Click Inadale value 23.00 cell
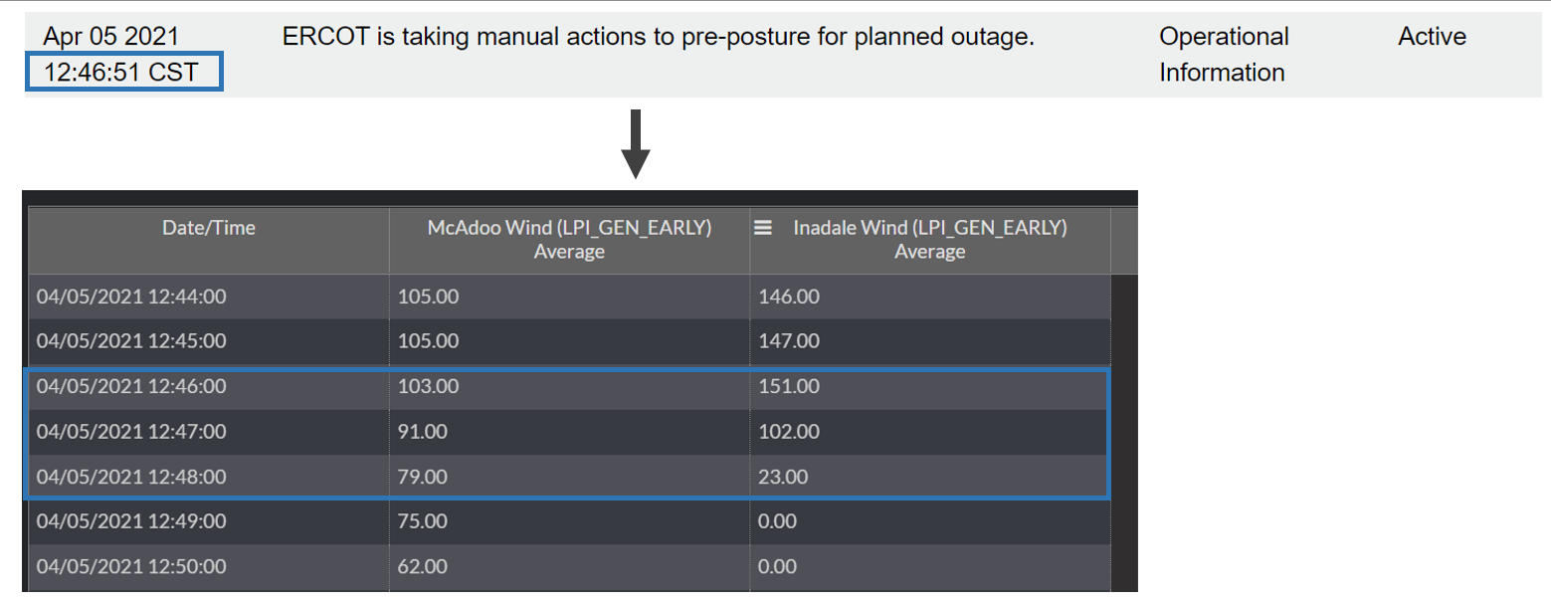Viewport: 1551px width, 601px height. (x=783, y=477)
